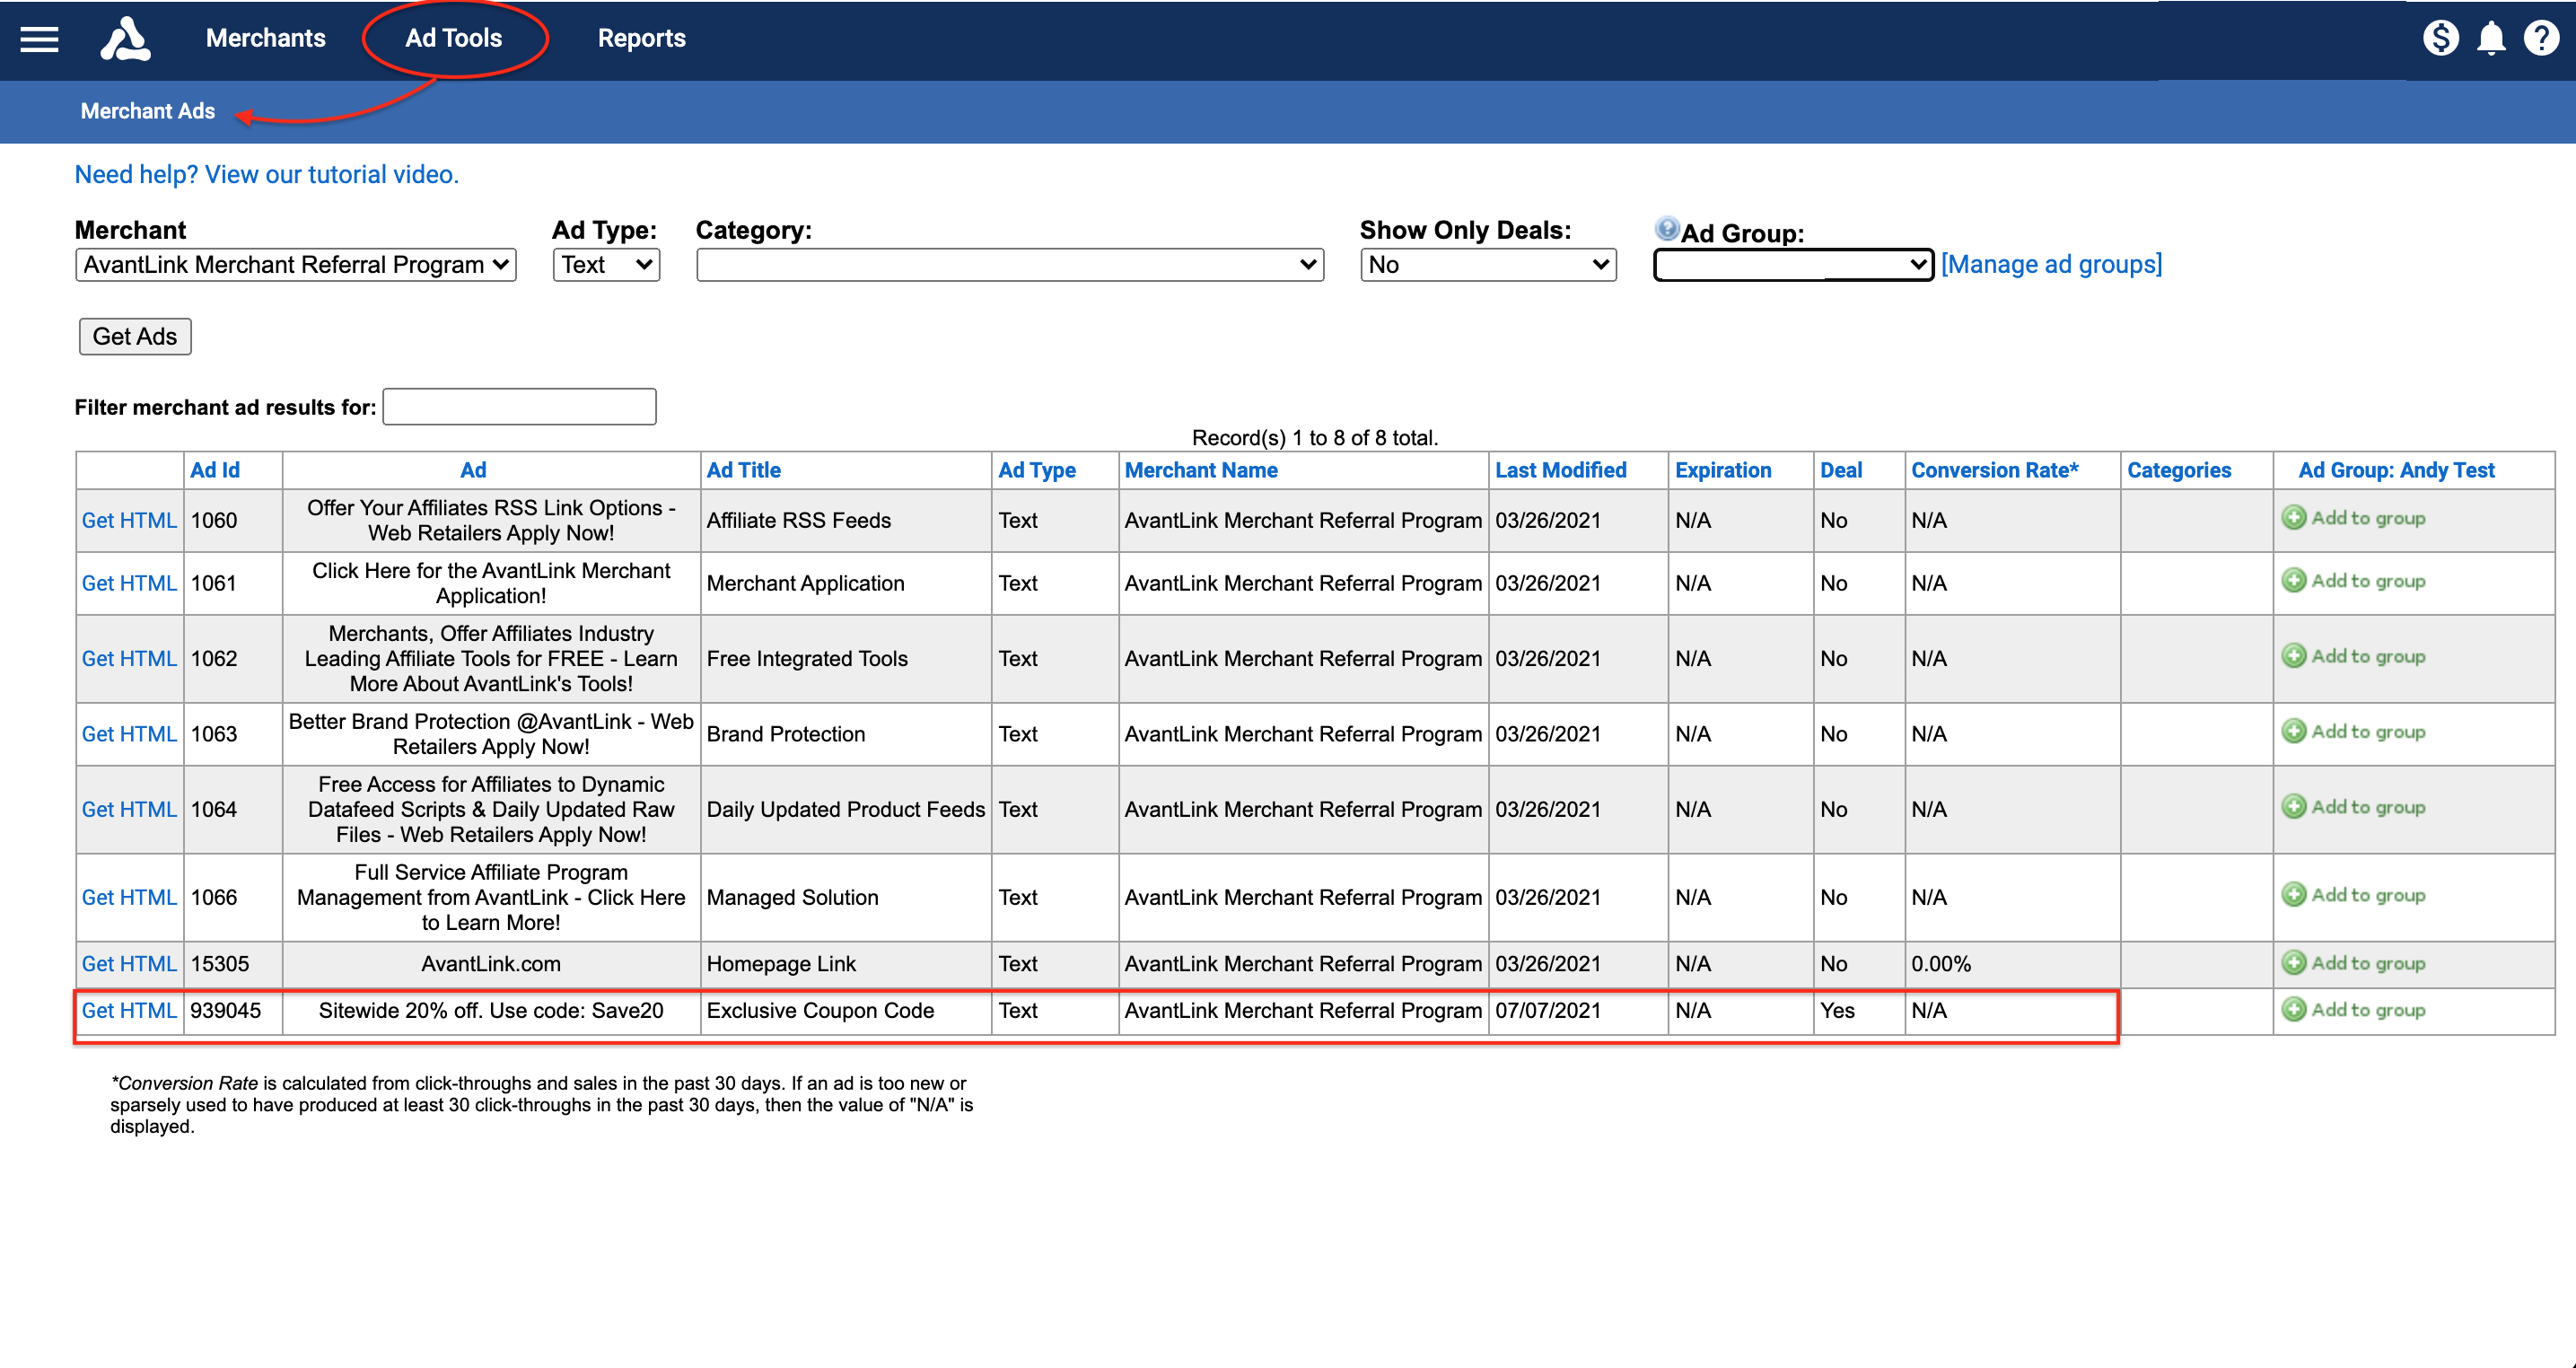Expand the Merchant dropdown
The image size is (2576, 1368).
(x=296, y=265)
